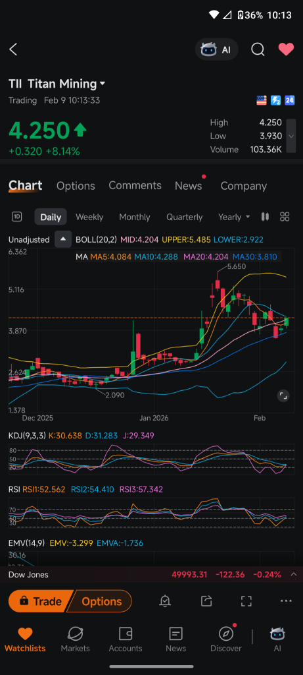
Task: Toggle the heart favorite for Titan Mining
Action: click(286, 49)
